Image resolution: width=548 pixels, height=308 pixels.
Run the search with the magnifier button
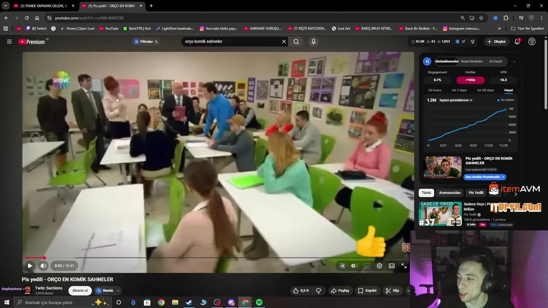(296, 41)
